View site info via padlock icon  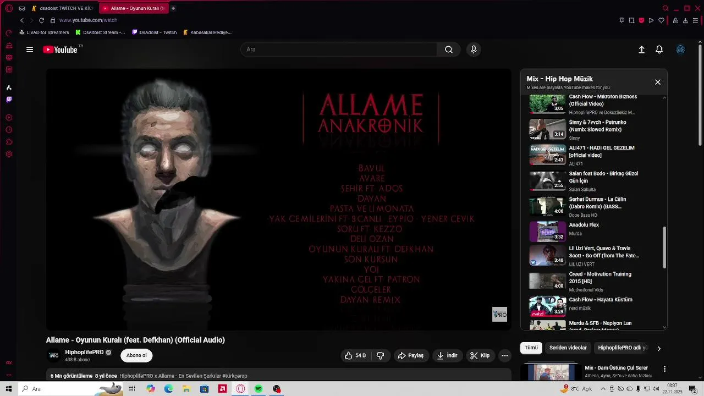[53, 20]
